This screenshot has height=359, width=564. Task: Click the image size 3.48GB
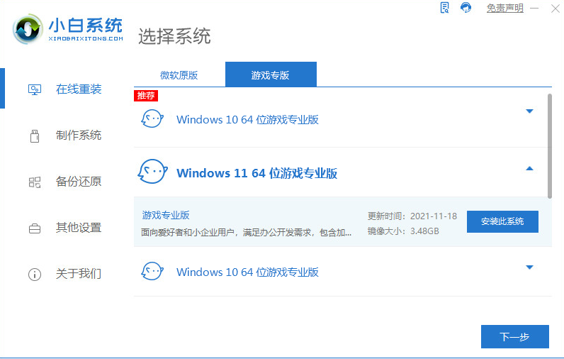coord(424,231)
